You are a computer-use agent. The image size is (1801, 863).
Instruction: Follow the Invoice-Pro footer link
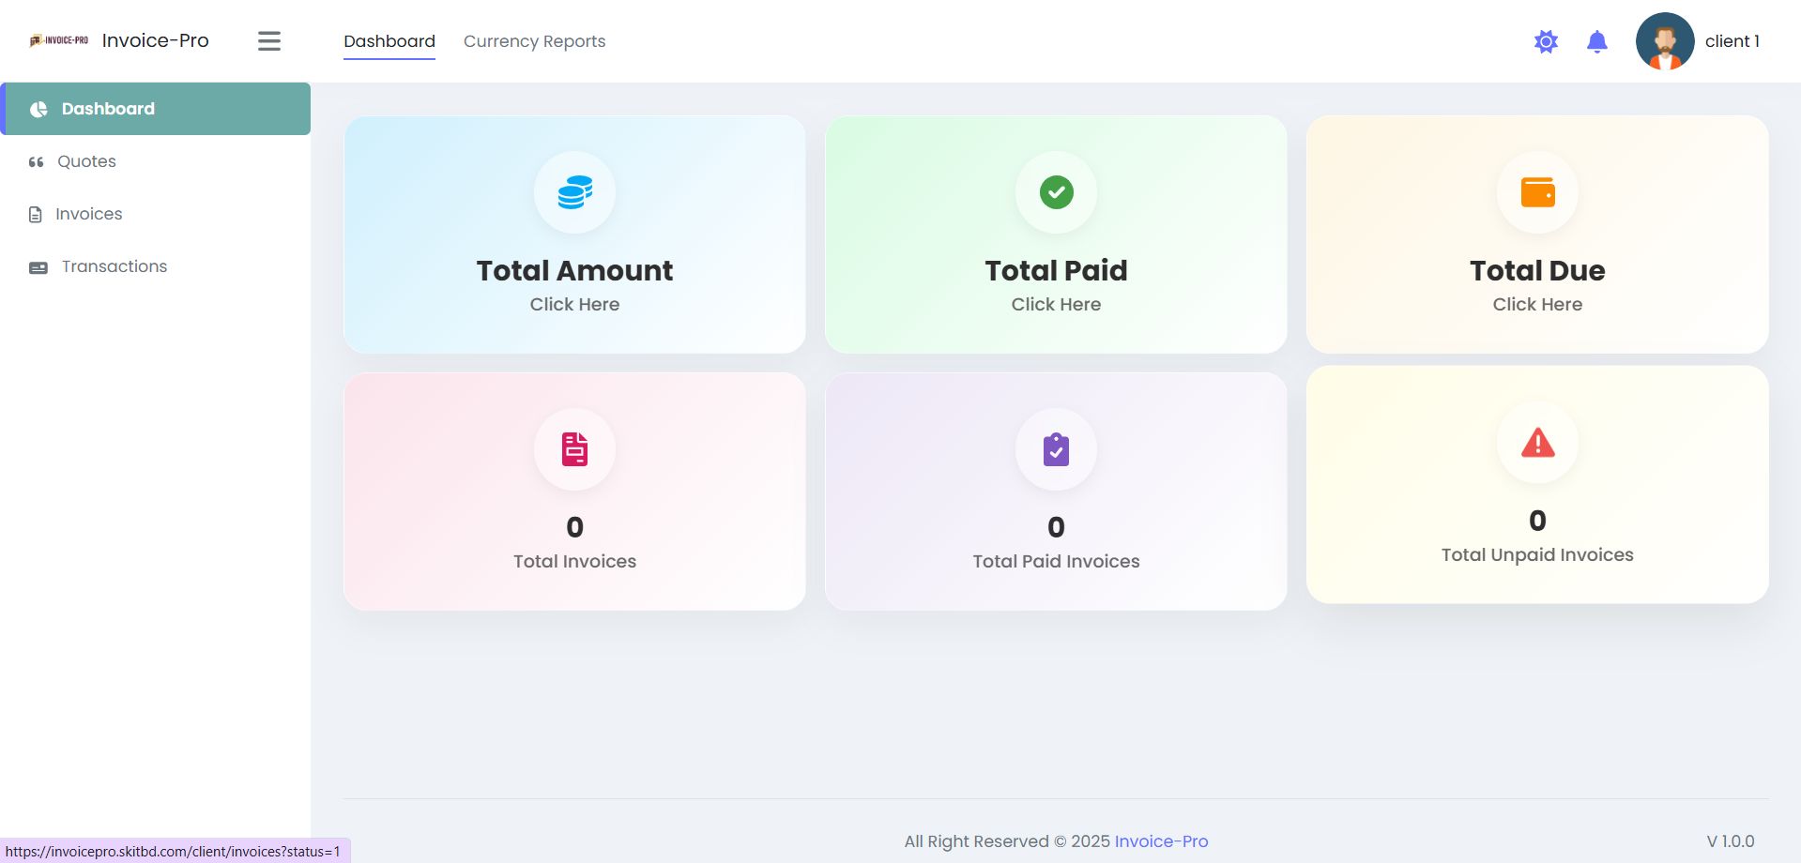[1161, 841]
